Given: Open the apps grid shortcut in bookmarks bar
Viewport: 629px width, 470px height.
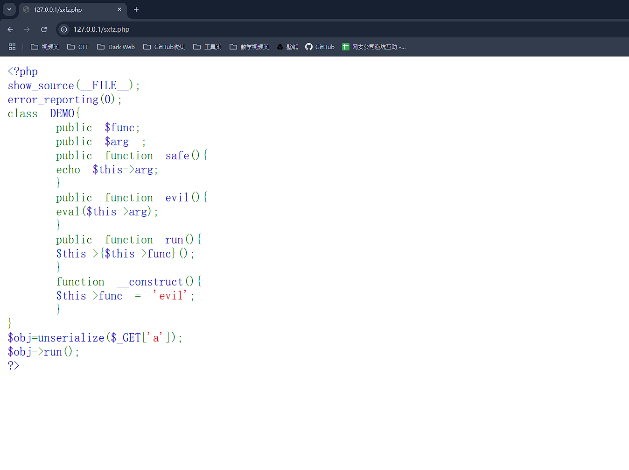Looking at the screenshot, I should coord(12,47).
